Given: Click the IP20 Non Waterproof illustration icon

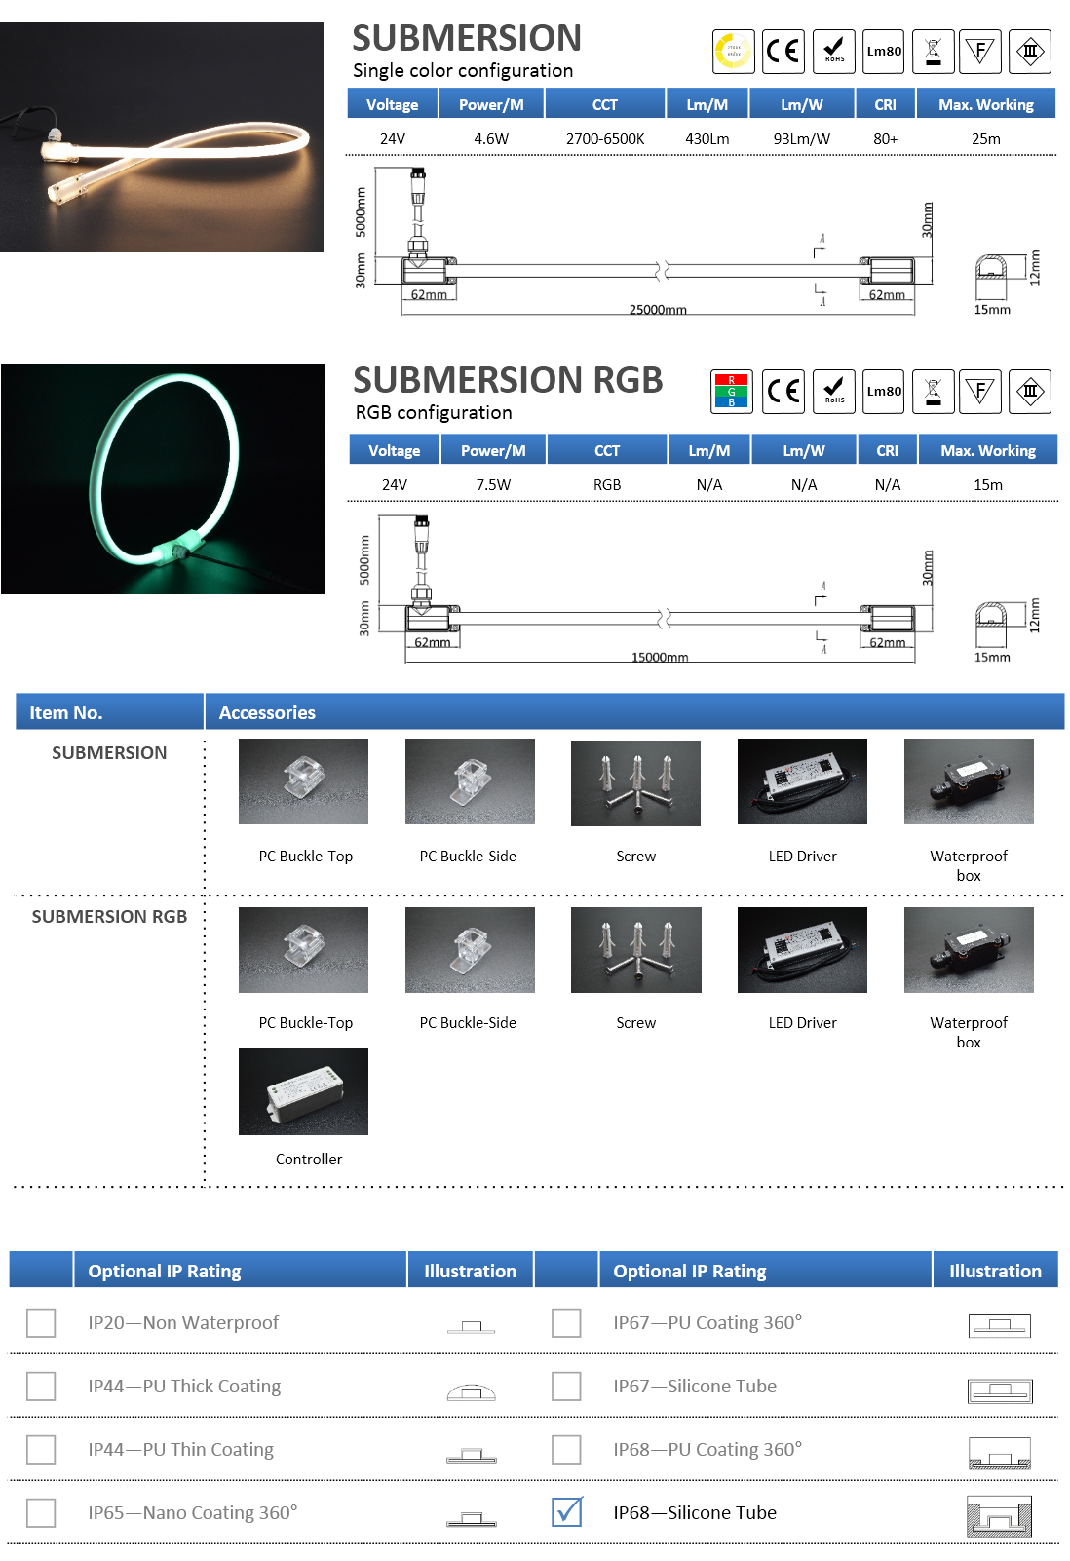Looking at the screenshot, I should 471,1326.
